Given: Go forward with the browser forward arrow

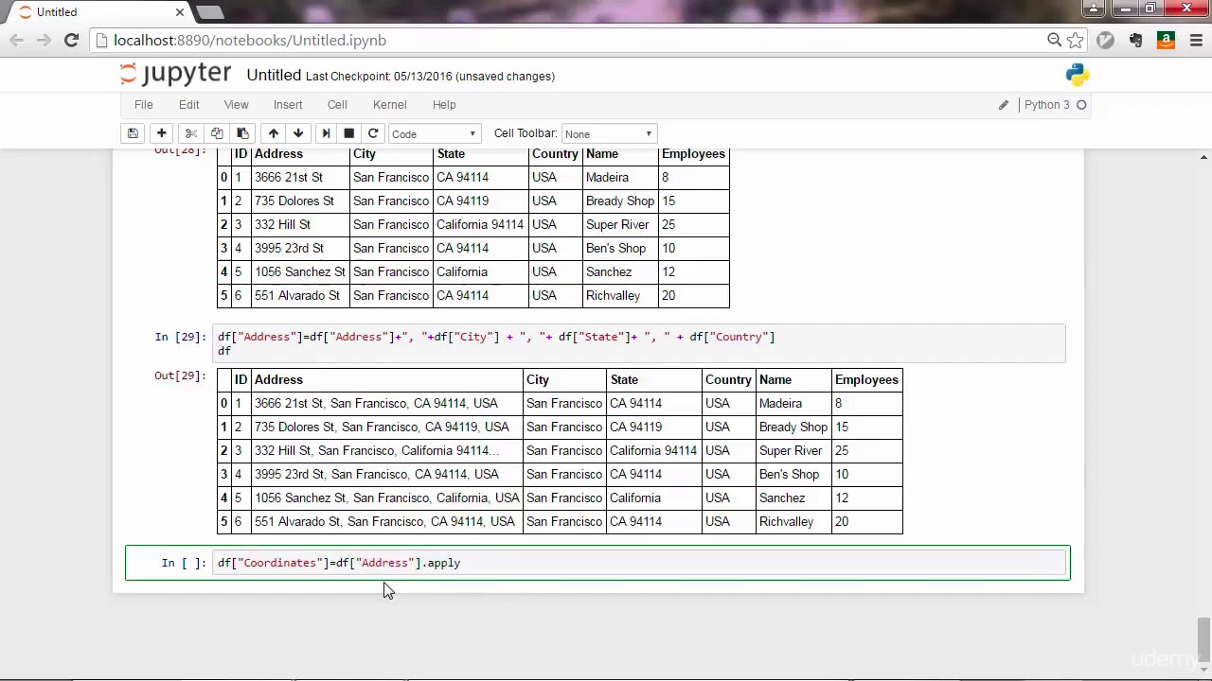Looking at the screenshot, I should pos(44,40).
